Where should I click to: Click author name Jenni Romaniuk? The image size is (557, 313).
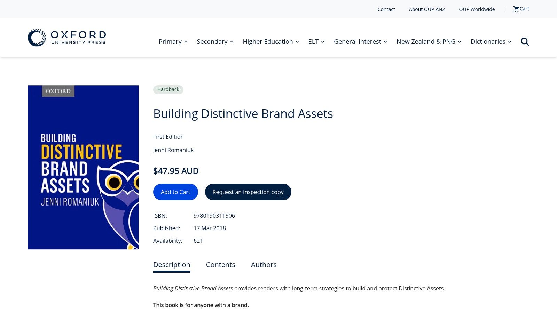(173, 150)
